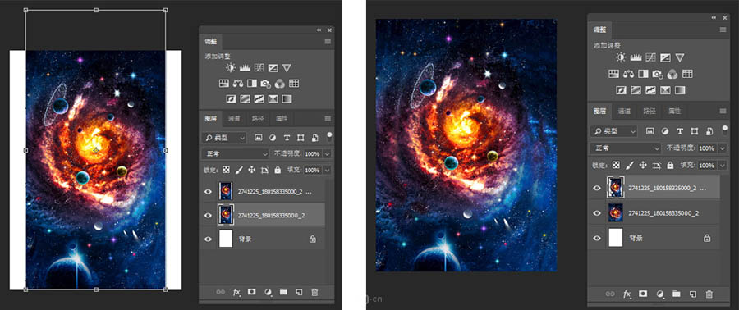The height and width of the screenshot is (310, 739).
Task: Add Levels adjustment in left panel
Action: pyautogui.click(x=244, y=68)
